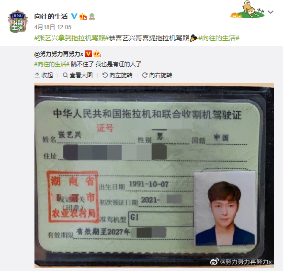Expand the post options chevron
This screenshot has height=271, width=283.
[271, 12]
